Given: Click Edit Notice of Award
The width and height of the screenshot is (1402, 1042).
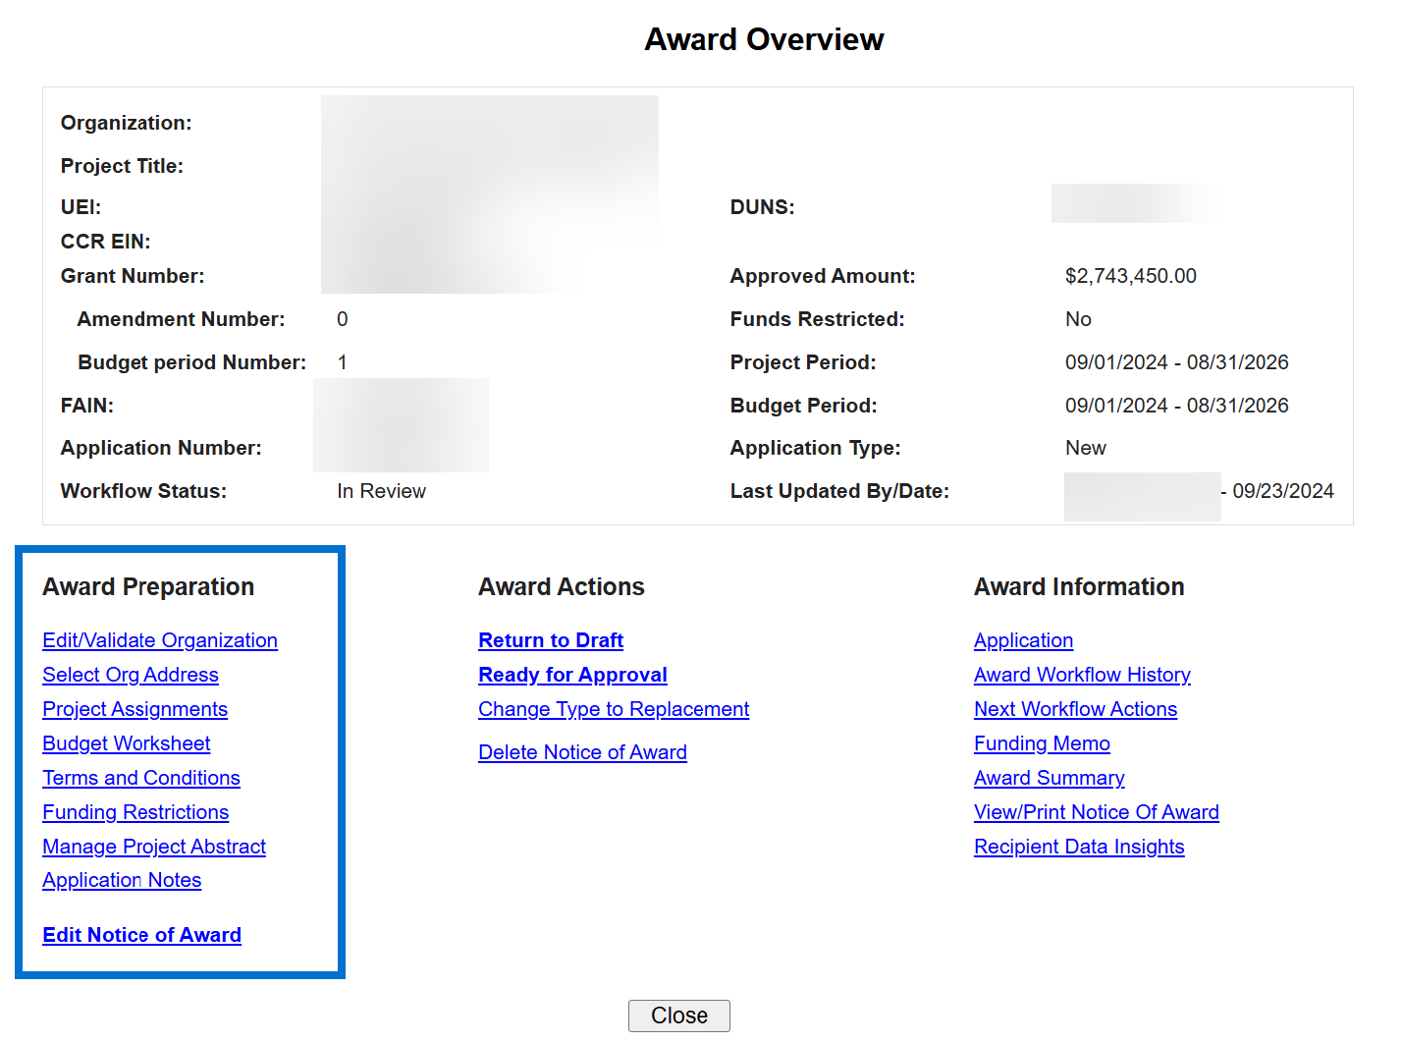Looking at the screenshot, I should (x=141, y=935).
